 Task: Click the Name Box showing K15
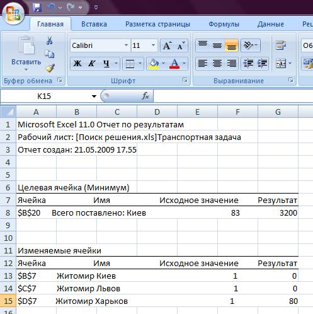44,96
